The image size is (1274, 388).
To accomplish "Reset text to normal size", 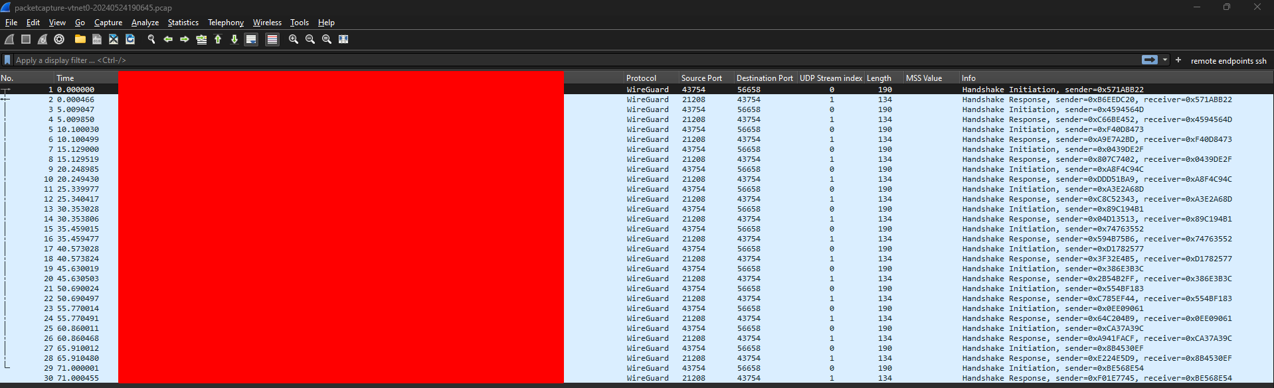I will (327, 39).
